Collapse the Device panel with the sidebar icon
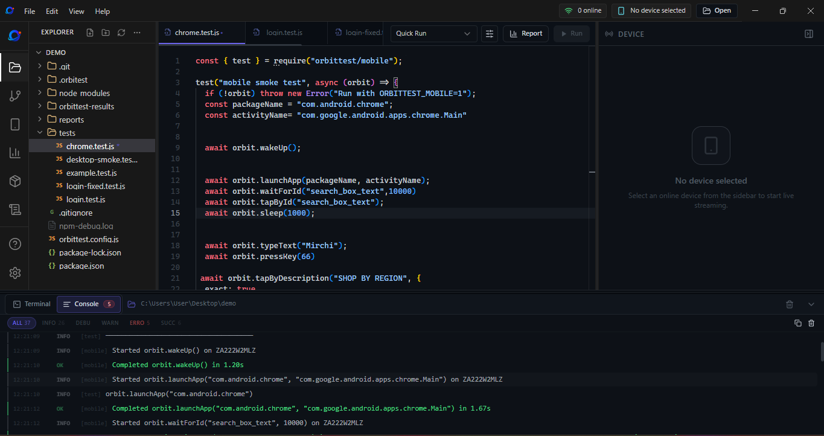The height and width of the screenshot is (436, 824). 809,34
